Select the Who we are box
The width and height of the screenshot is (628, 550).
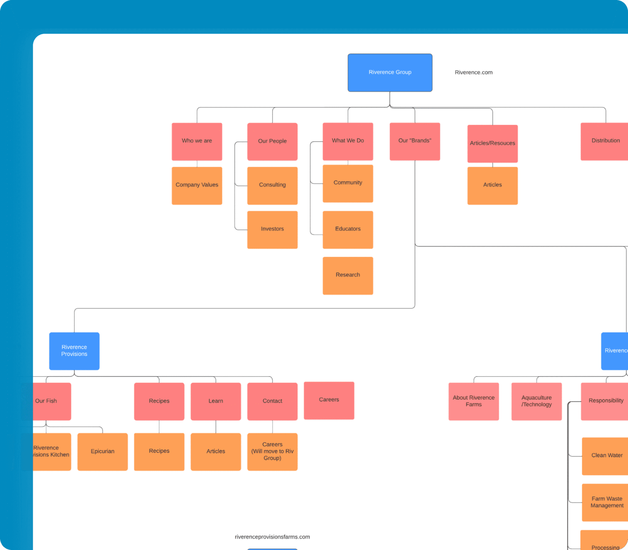pos(197,141)
